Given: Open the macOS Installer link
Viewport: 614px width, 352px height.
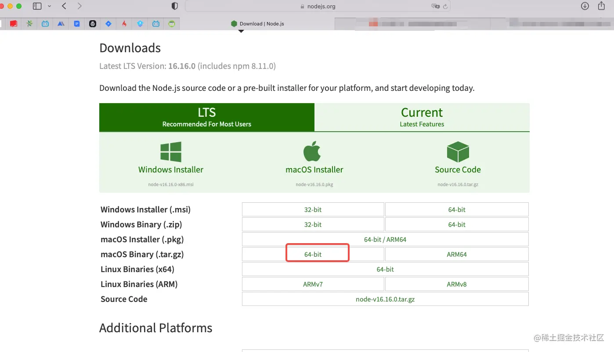Looking at the screenshot, I should coord(314,169).
